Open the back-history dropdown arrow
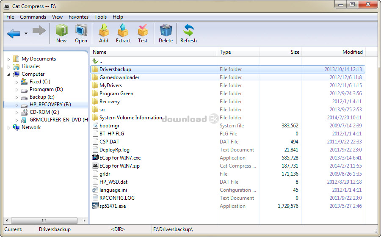This screenshot has height=237, width=381. [26, 33]
